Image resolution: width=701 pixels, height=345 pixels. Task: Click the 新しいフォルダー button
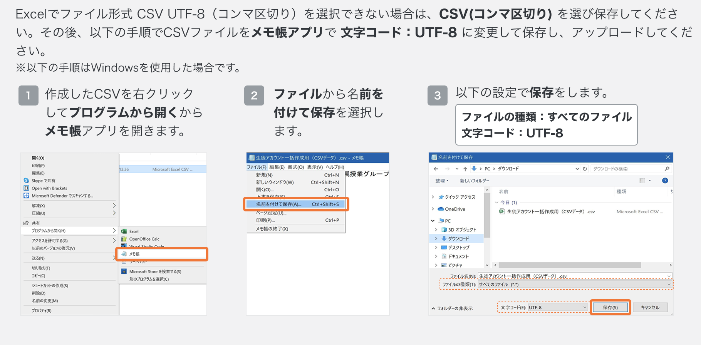[475, 181]
